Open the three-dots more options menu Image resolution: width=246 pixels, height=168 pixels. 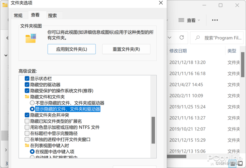(x=215, y=20)
